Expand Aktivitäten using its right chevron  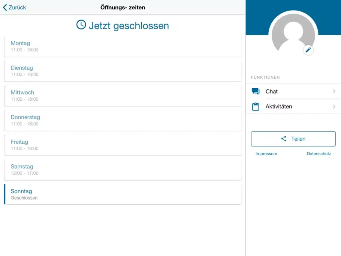[x=334, y=107]
